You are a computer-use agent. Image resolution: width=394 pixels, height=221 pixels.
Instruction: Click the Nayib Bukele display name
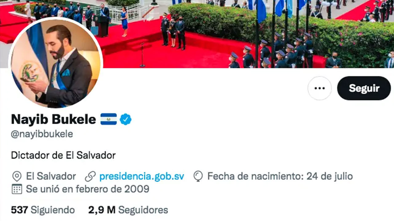click(x=54, y=119)
